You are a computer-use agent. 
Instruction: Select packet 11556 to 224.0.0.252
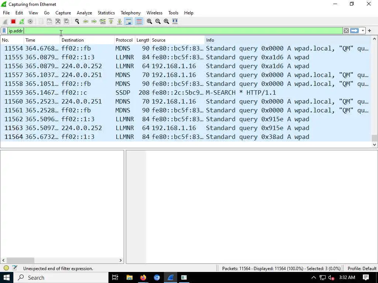click(x=186, y=66)
